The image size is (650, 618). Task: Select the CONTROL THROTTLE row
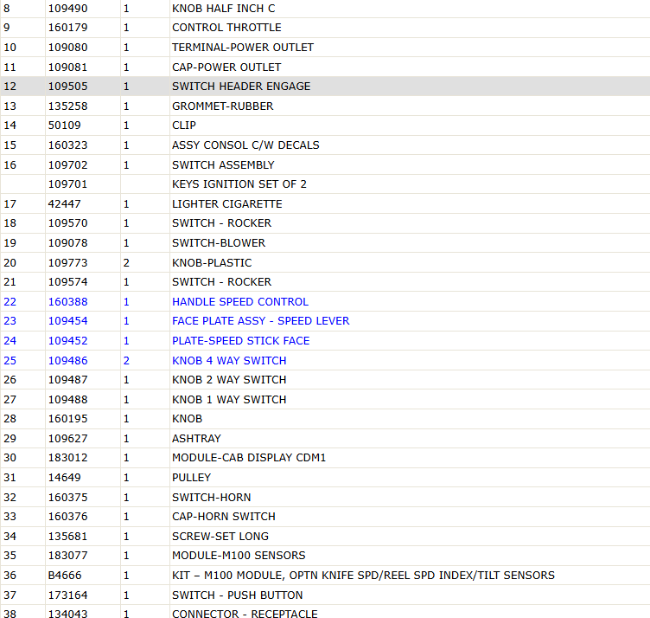(x=325, y=28)
